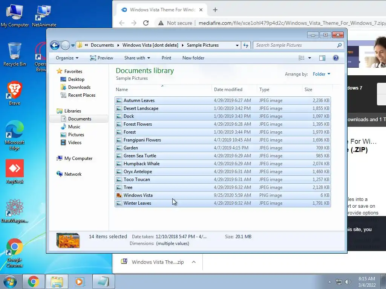Click the Brave desktop shortcut
This screenshot has height=289, width=386.
tap(15, 93)
